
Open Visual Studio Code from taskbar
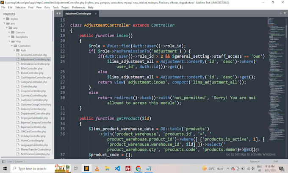[x=117, y=168]
